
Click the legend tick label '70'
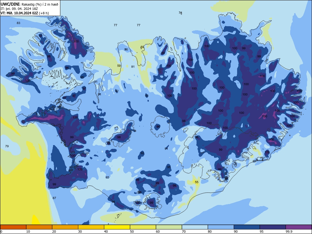tap(184, 232)
